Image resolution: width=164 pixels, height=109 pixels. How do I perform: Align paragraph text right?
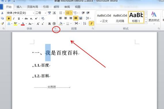(x=71, y=18)
